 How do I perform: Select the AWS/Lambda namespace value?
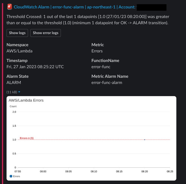tap(20, 51)
